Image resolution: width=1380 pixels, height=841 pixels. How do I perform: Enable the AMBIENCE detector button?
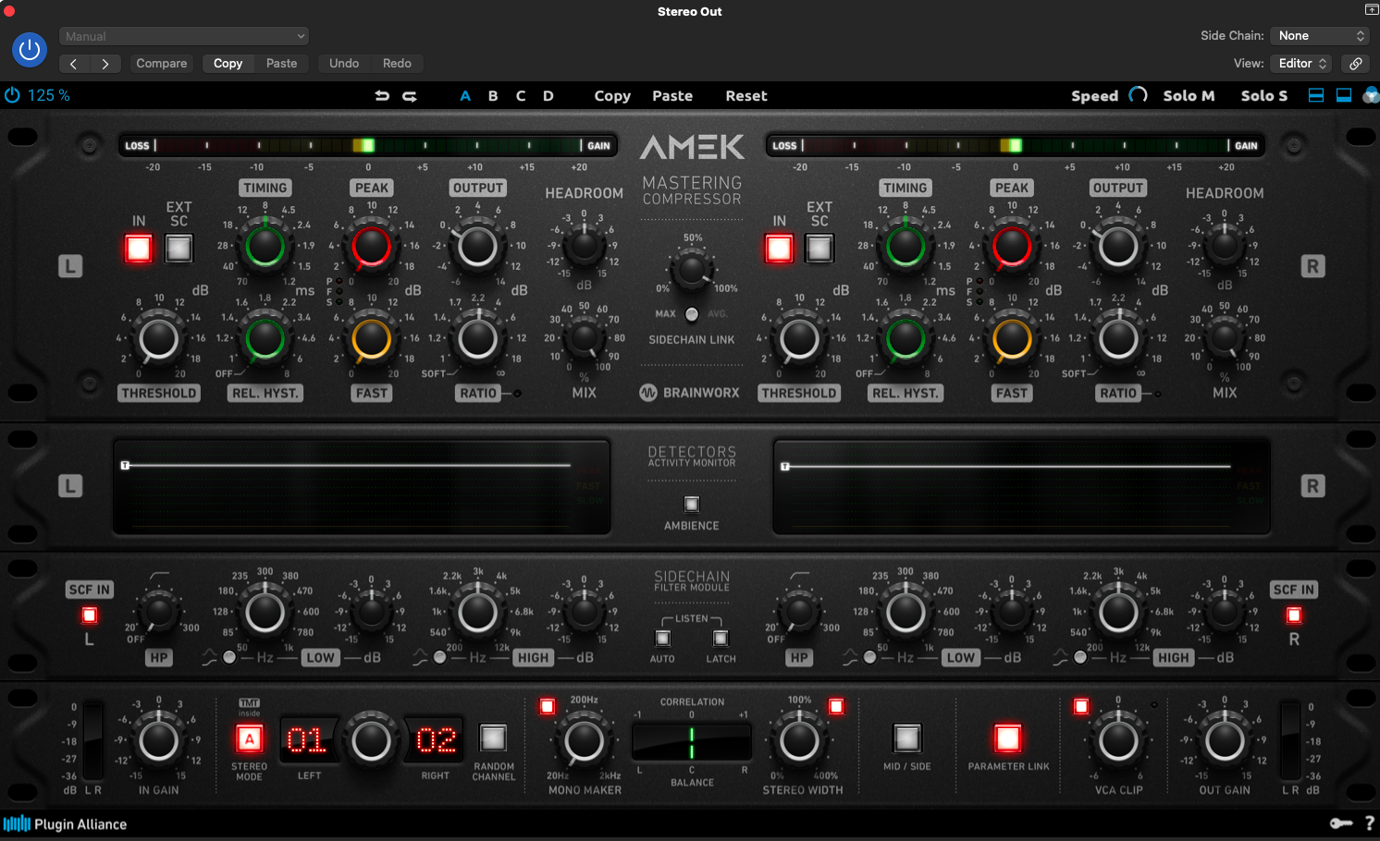pos(692,504)
